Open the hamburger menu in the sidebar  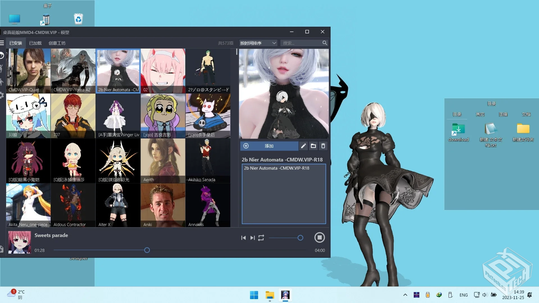[2, 43]
